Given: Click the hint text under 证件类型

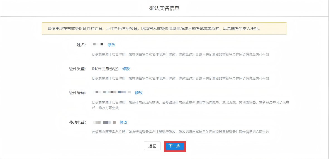Looking at the screenshot, I should [180, 79].
